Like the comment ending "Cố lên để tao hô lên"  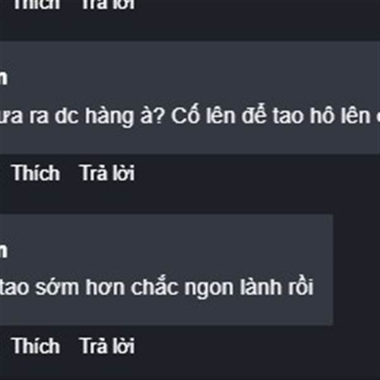(35, 173)
